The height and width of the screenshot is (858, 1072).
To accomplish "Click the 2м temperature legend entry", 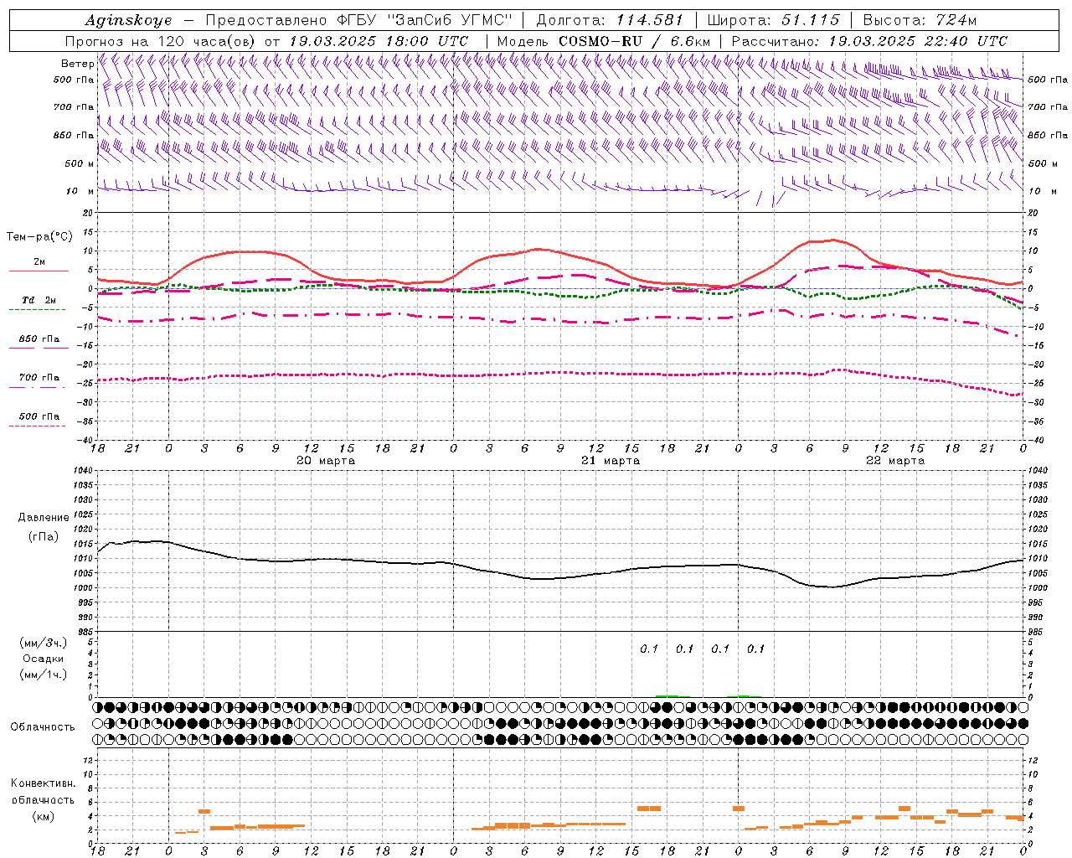I will pos(39,261).
